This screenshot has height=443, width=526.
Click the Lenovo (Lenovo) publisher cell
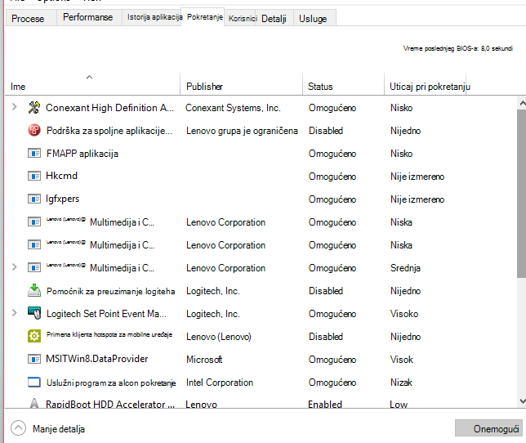(x=219, y=337)
